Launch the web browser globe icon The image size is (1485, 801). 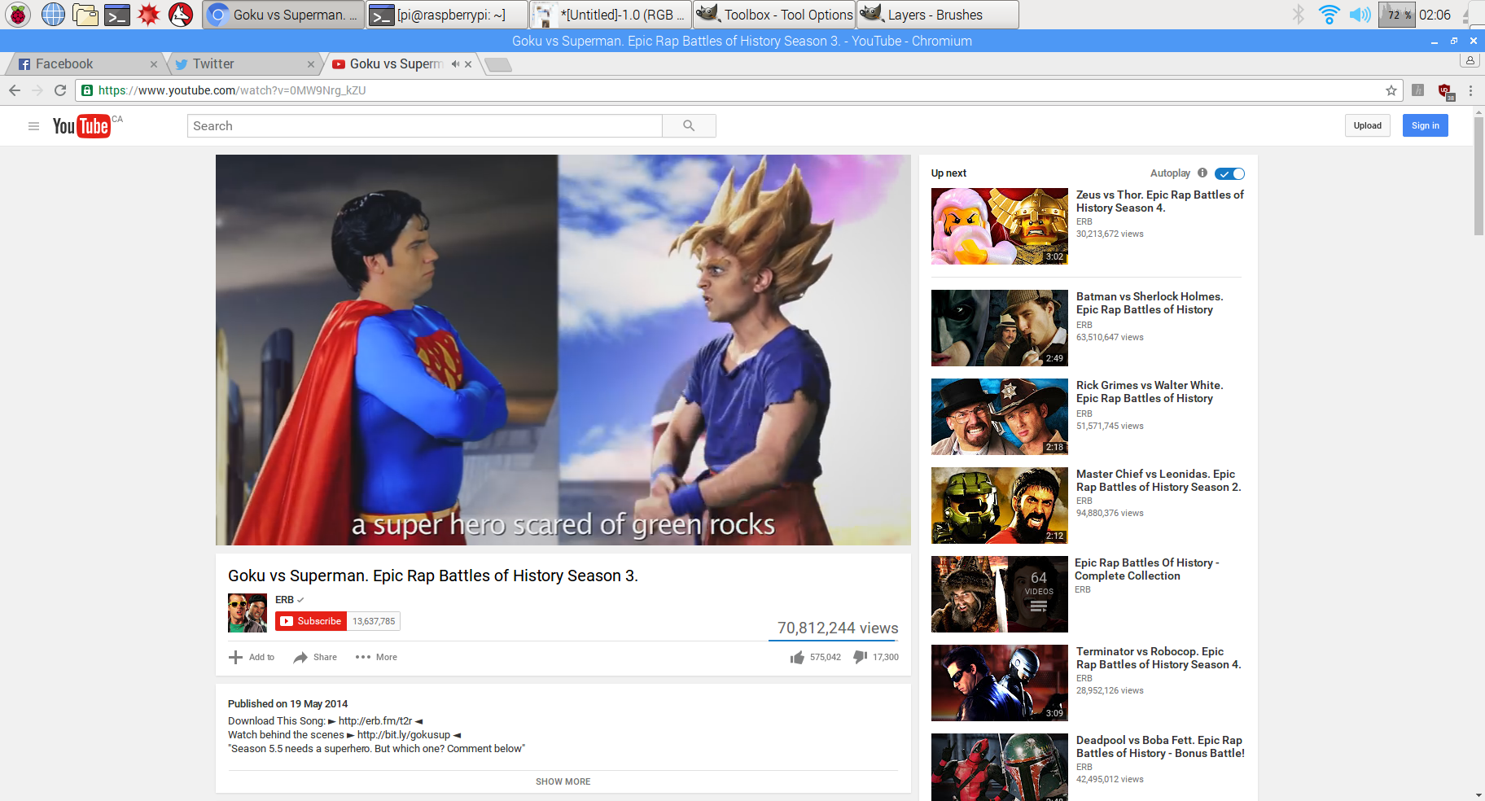pyautogui.click(x=53, y=15)
